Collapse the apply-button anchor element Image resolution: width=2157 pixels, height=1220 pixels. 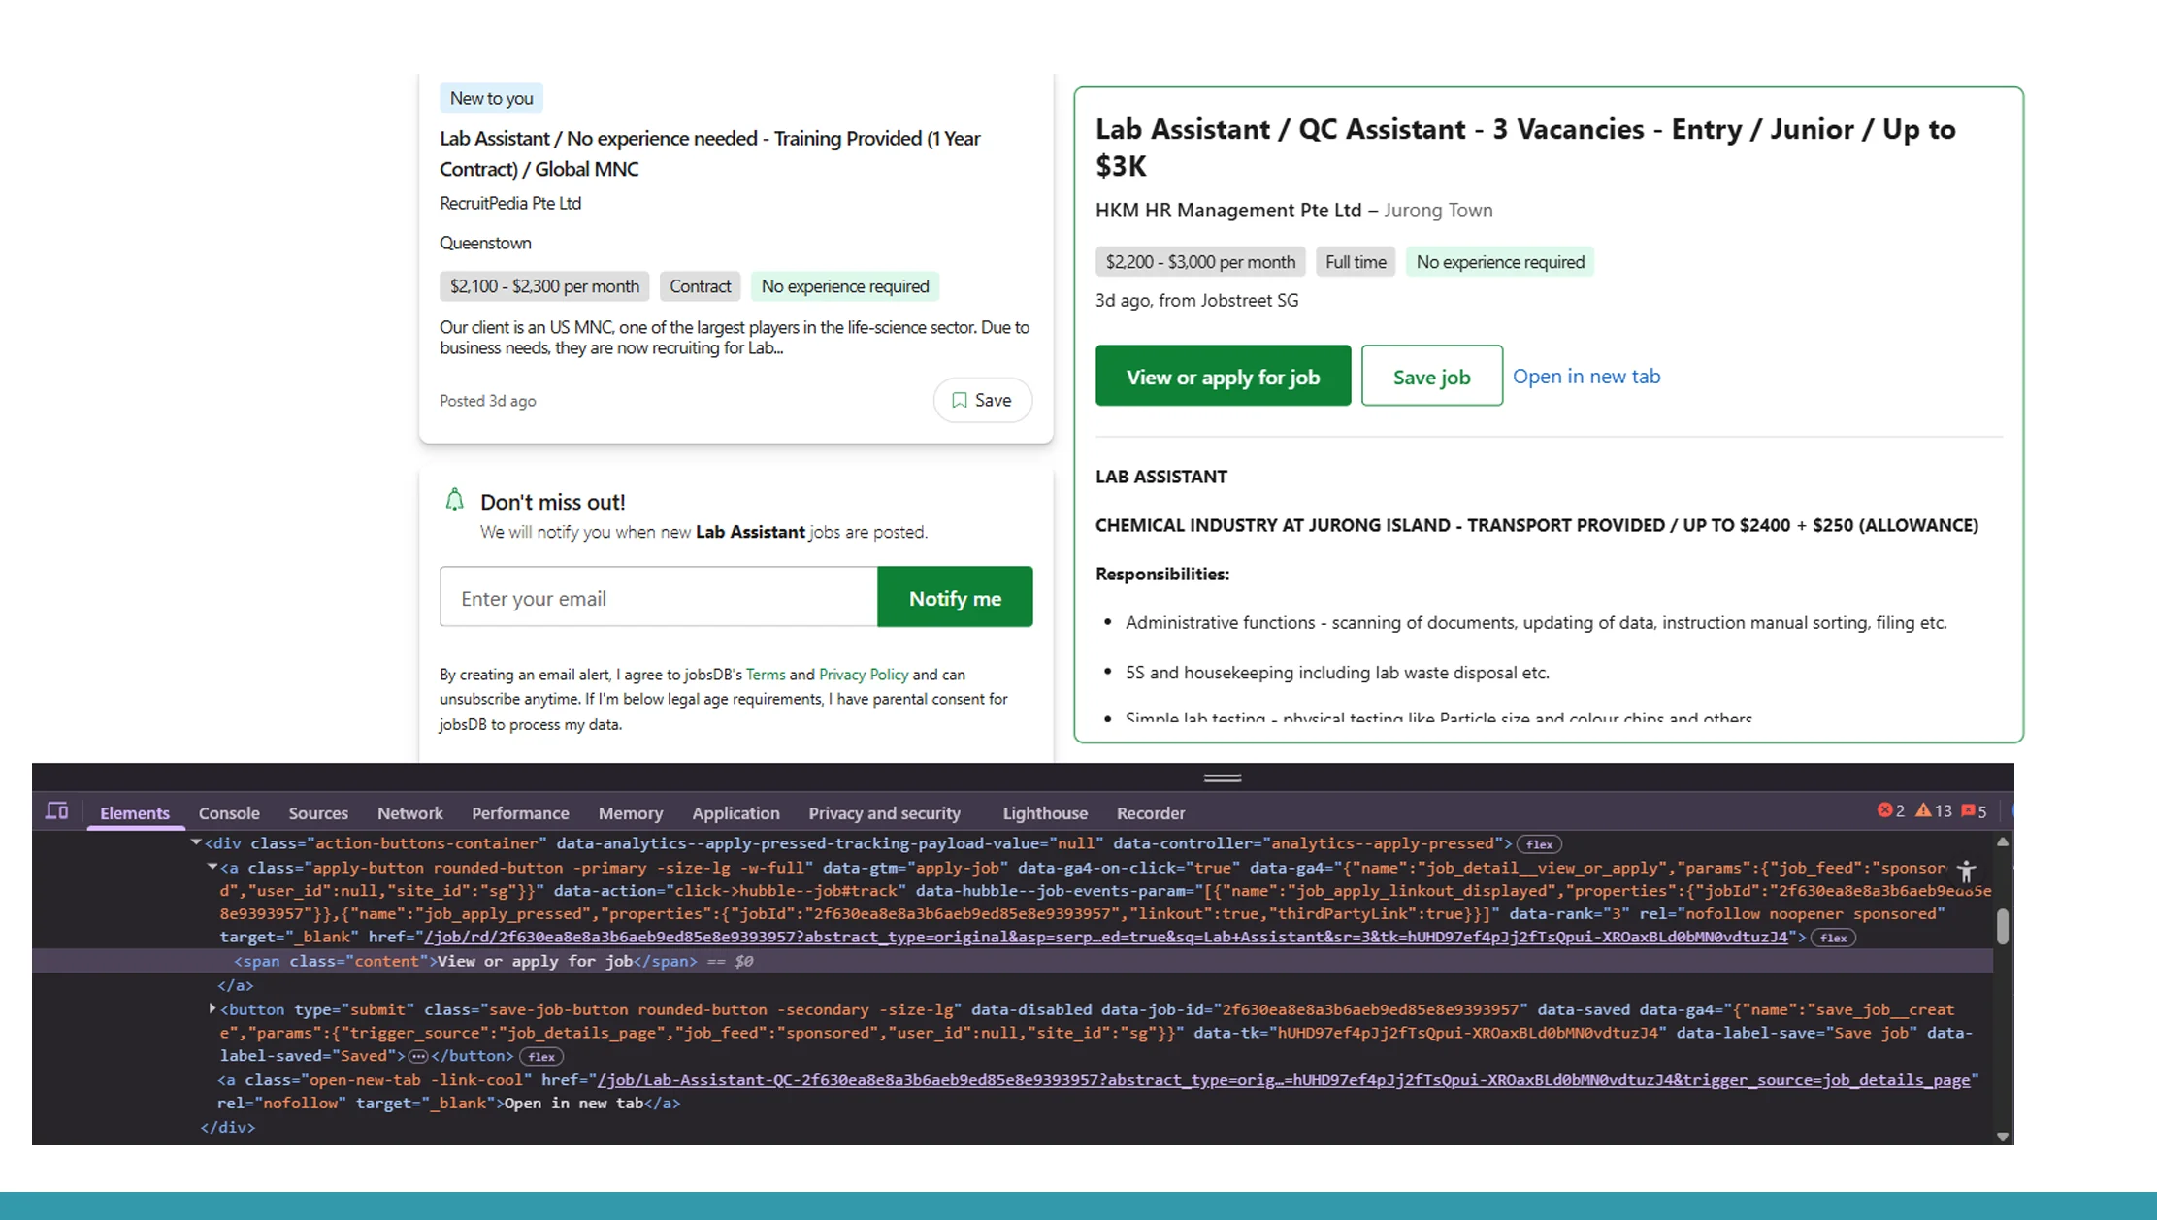pos(212,867)
